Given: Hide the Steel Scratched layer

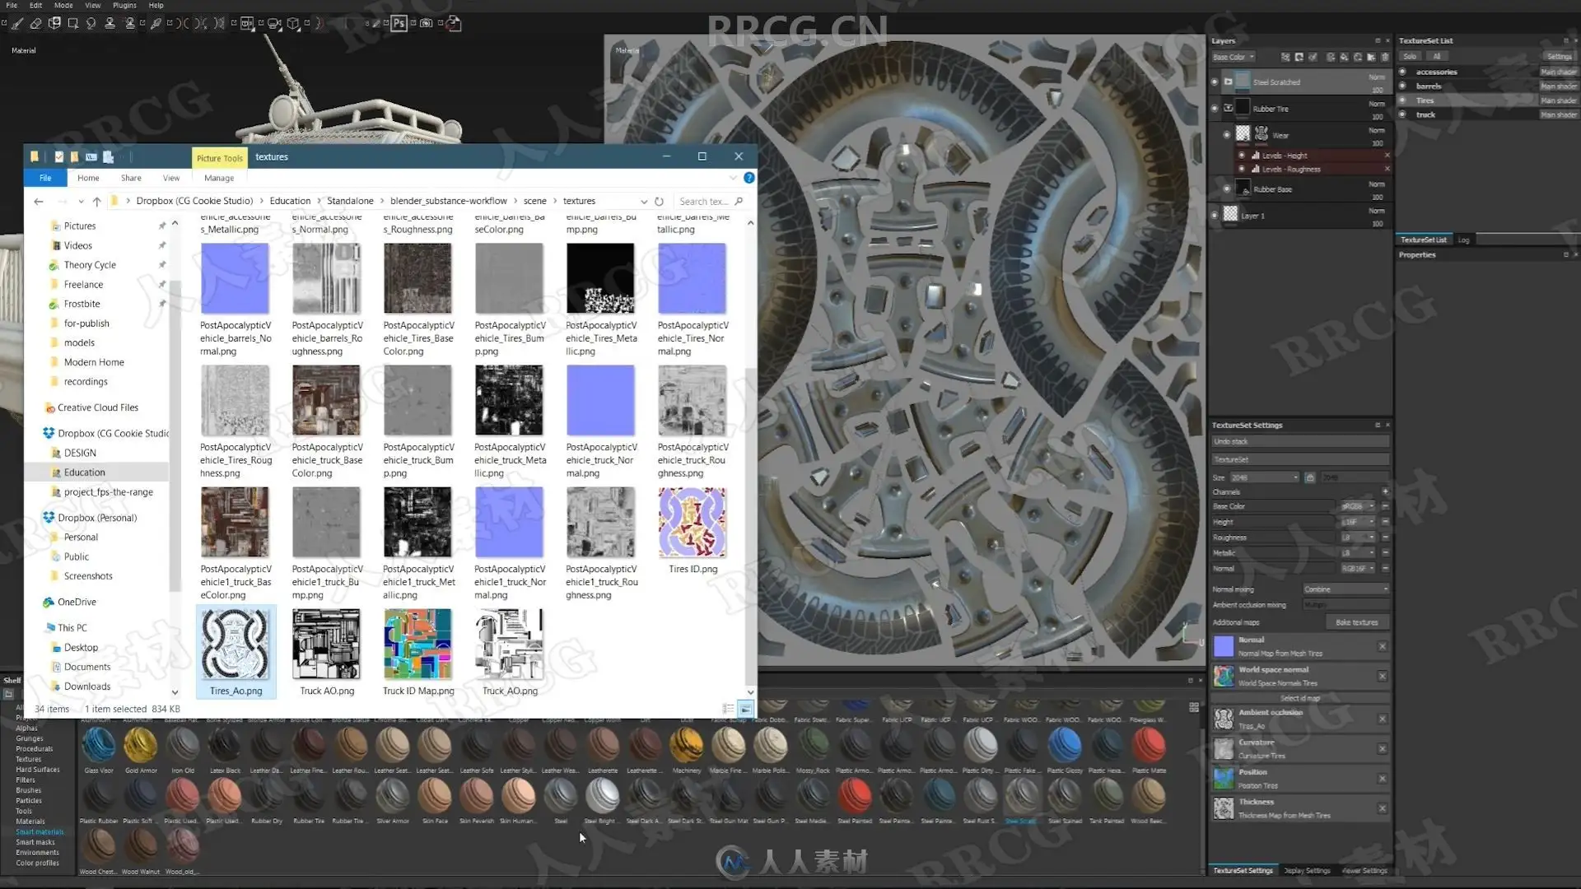Looking at the screenshot, I should coord(1215,81).
